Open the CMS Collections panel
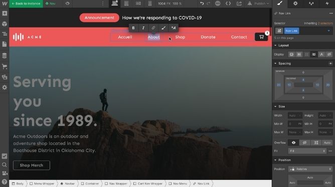335x187 pixels. click(5, 55)
